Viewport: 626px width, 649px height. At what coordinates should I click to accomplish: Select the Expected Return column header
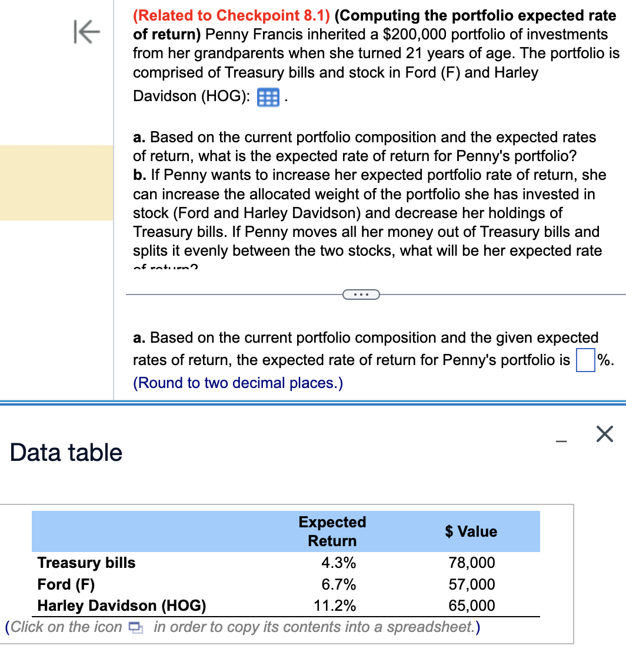tap(332, 531)
